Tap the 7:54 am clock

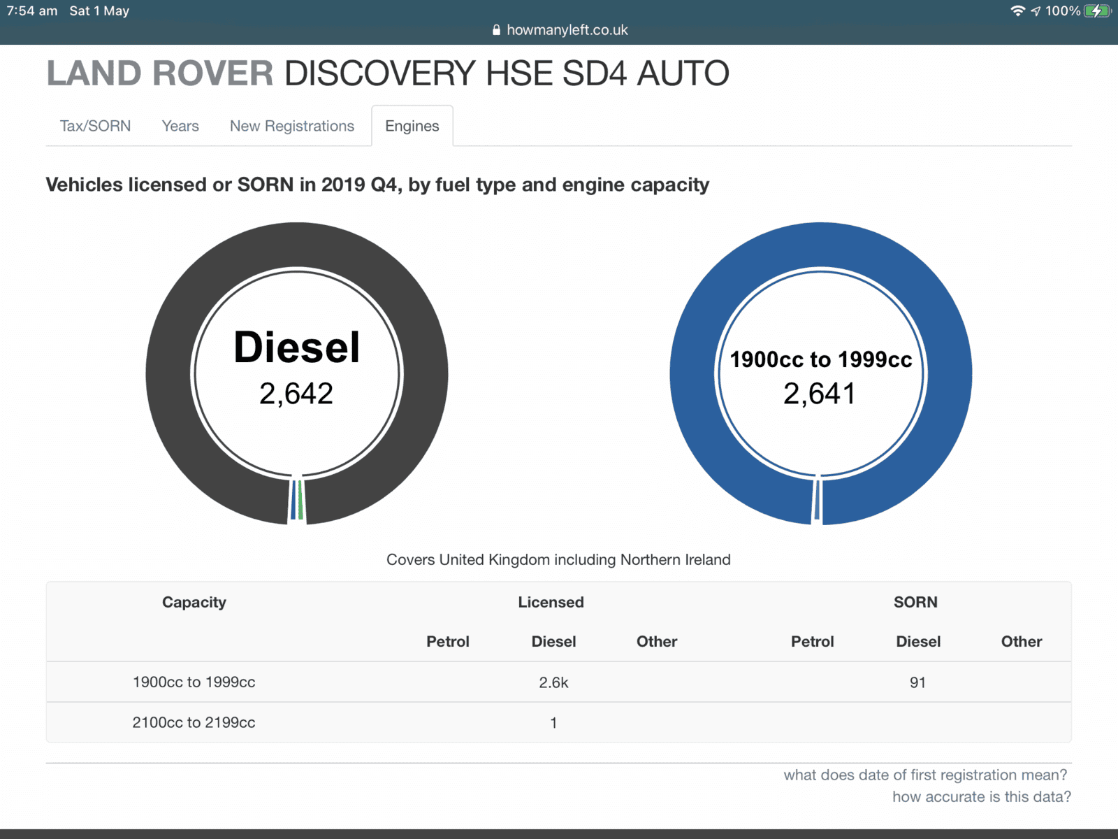click(x=32, y=10)
